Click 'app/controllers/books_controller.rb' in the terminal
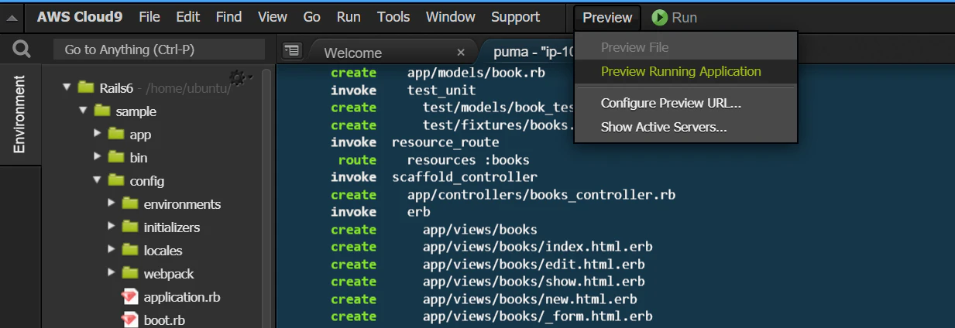955x328 pixels. pos(541,195)
